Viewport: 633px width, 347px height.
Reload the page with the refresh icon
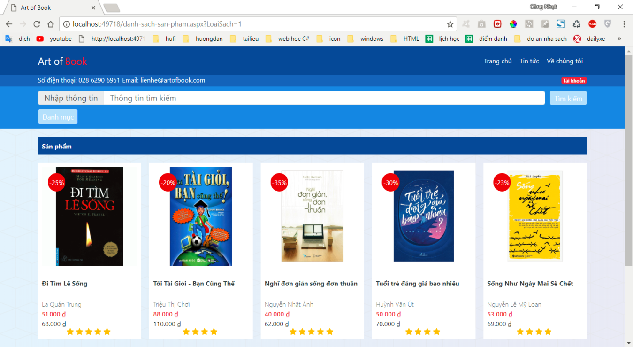tap(37, 24)
